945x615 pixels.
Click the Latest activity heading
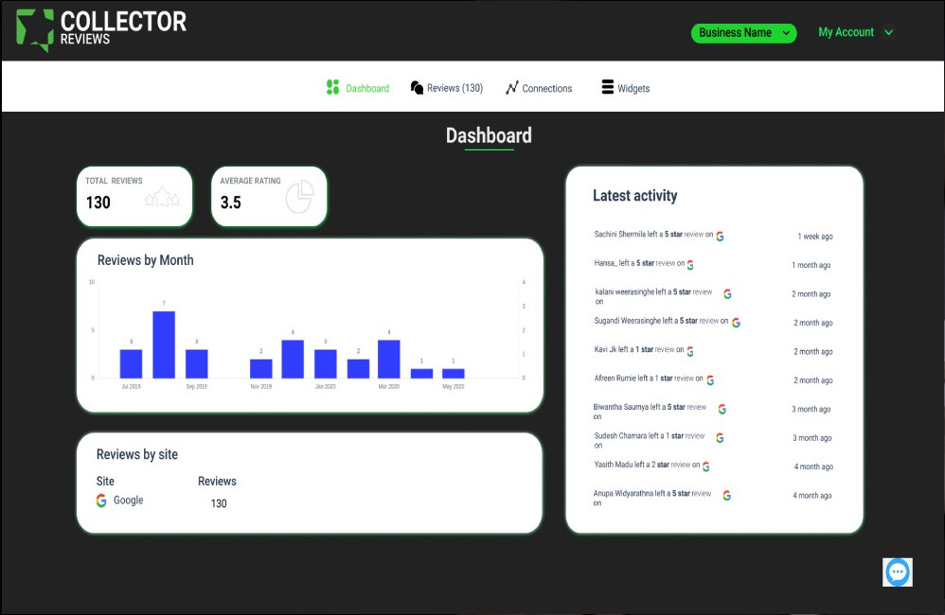tap(635, 196)
